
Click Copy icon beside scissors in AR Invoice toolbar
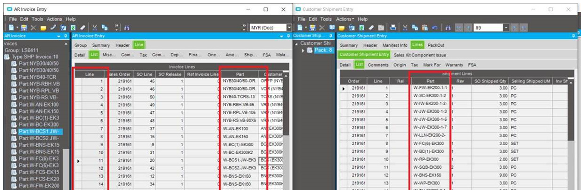coord(105,27)
